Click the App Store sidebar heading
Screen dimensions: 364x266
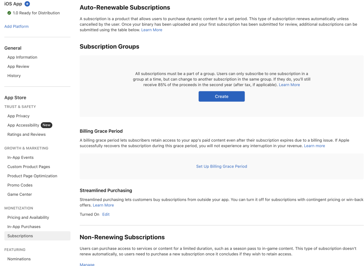15,98
